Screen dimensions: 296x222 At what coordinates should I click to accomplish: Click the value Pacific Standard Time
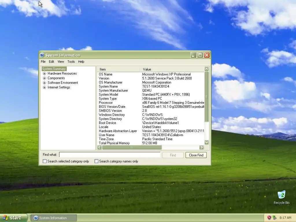[x=157, y=139]
